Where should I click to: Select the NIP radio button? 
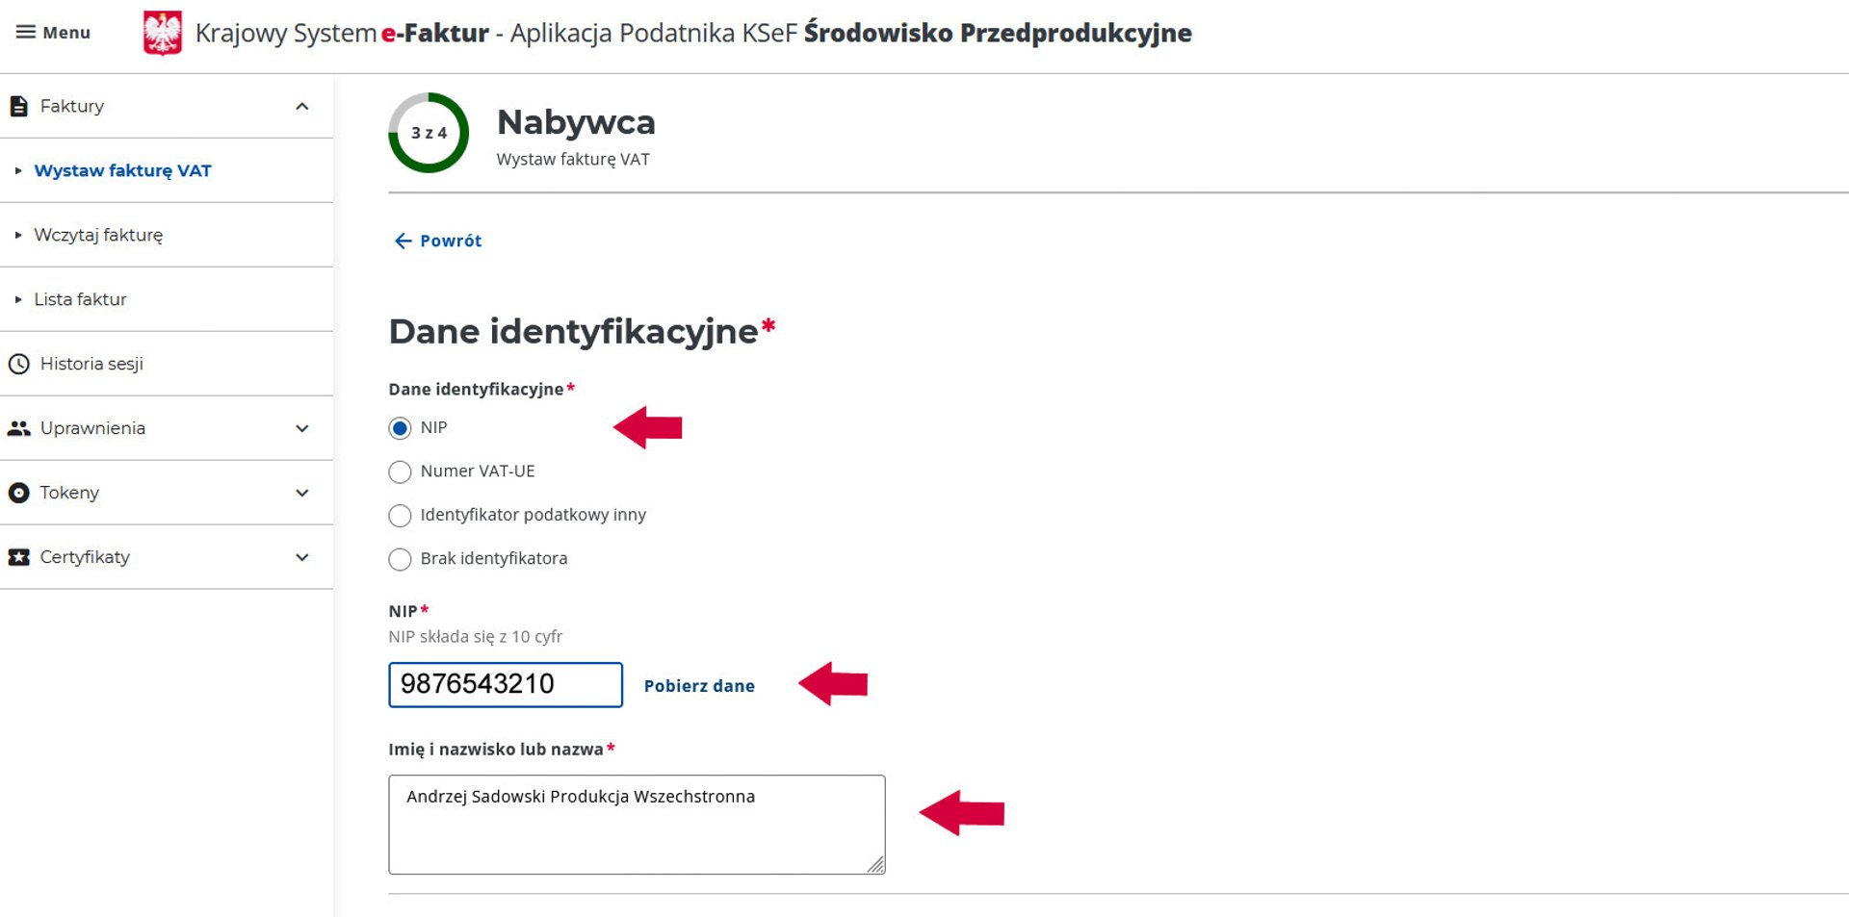[x=400, y=428]
